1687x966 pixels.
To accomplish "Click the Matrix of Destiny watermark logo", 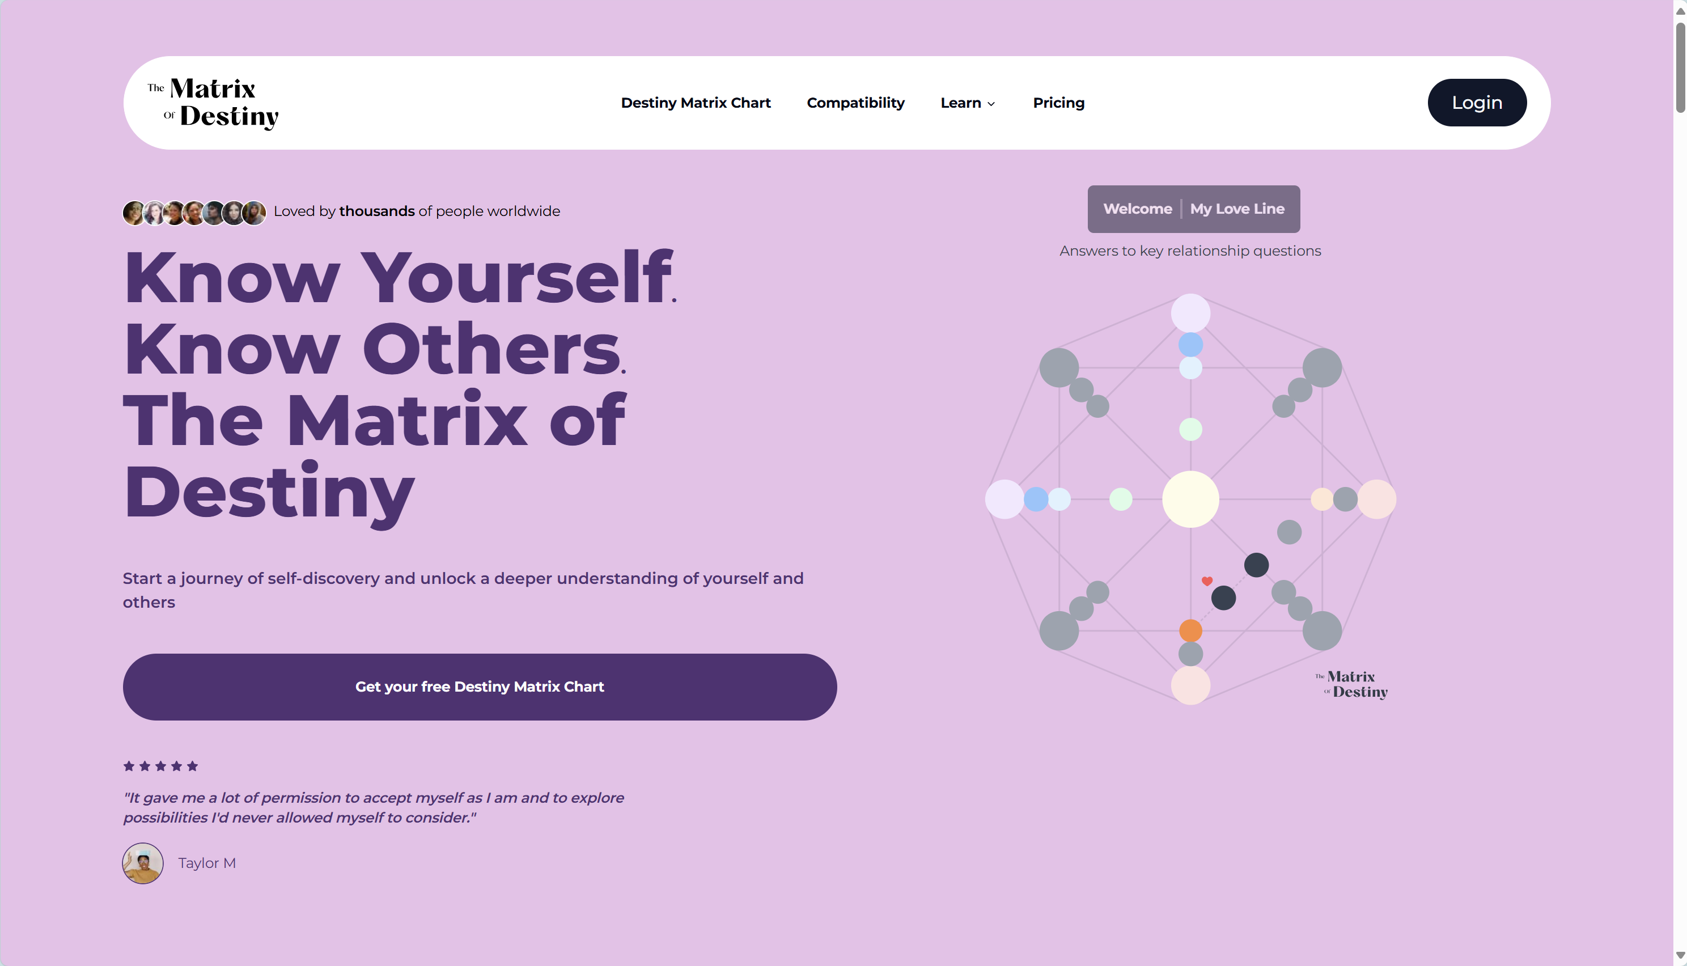I will click(1351, 684).
